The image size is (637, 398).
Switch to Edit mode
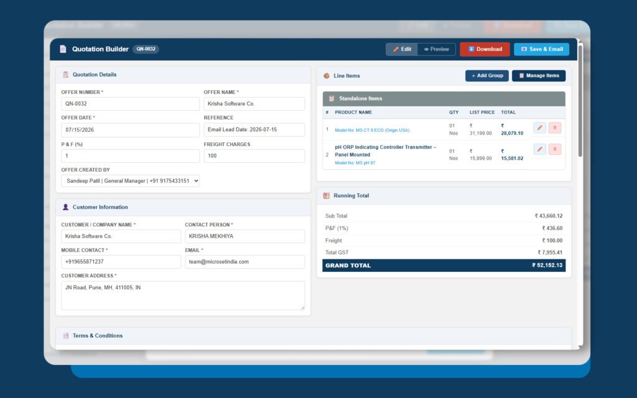[402, 49]
